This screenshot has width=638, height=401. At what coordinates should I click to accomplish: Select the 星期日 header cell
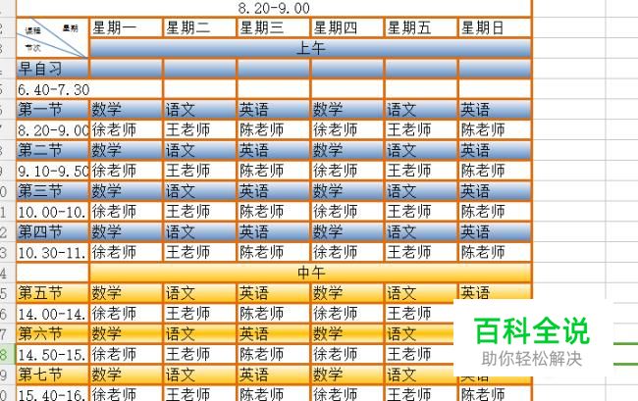click(495, 28)
